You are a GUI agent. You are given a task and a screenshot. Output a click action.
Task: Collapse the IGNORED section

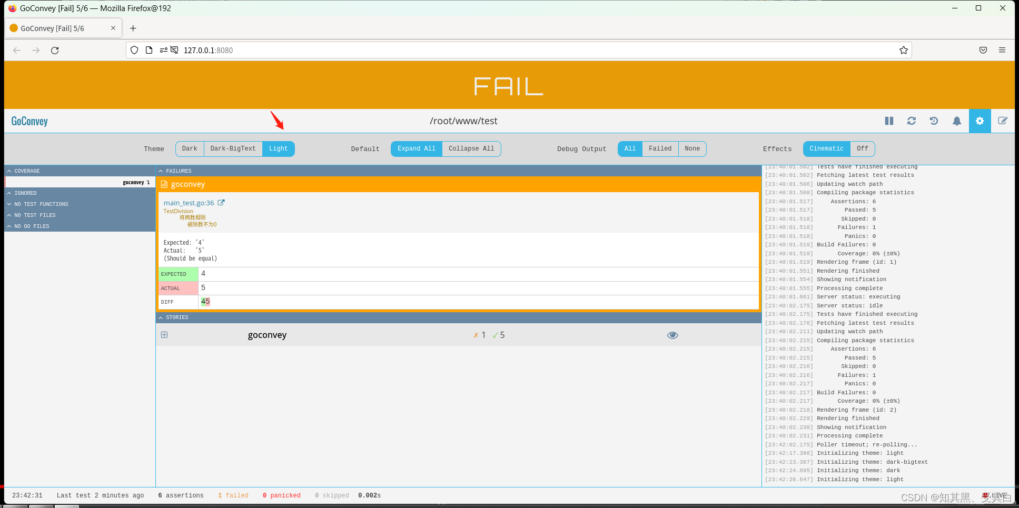80,193
